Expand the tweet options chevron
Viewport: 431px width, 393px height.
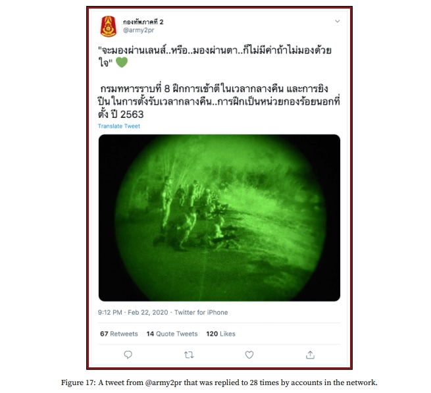338,21
